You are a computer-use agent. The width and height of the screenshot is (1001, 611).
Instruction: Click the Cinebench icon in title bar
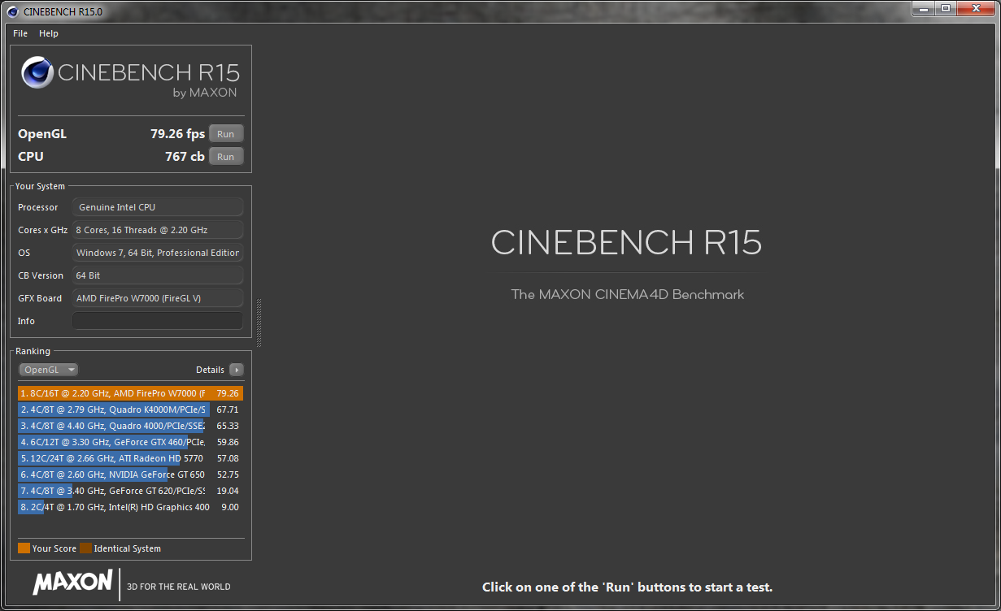pyautogui.click(x=11, y=11)
